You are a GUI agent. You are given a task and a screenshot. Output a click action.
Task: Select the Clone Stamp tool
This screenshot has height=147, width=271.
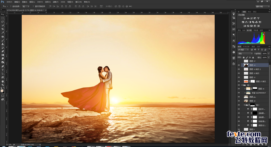coord(3,44)
